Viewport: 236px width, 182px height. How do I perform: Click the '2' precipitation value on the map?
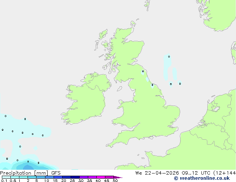pyautogui.click(x=28, y=162)
